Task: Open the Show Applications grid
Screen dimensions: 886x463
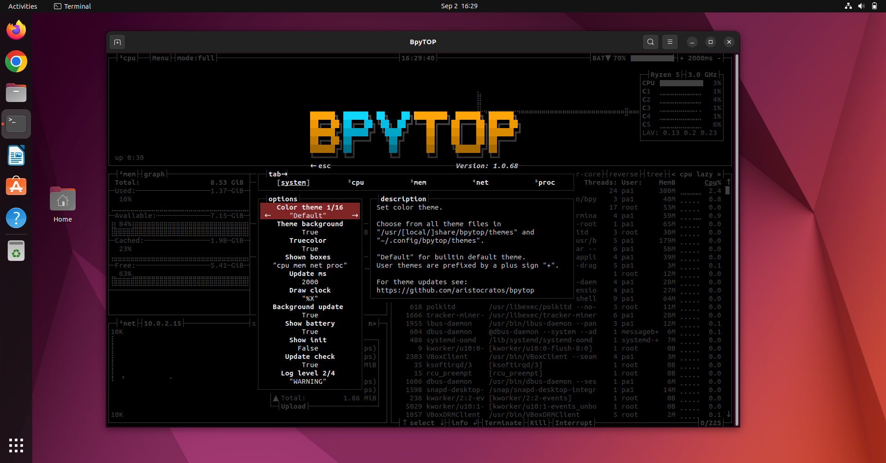Action: (x=16, y=445)
